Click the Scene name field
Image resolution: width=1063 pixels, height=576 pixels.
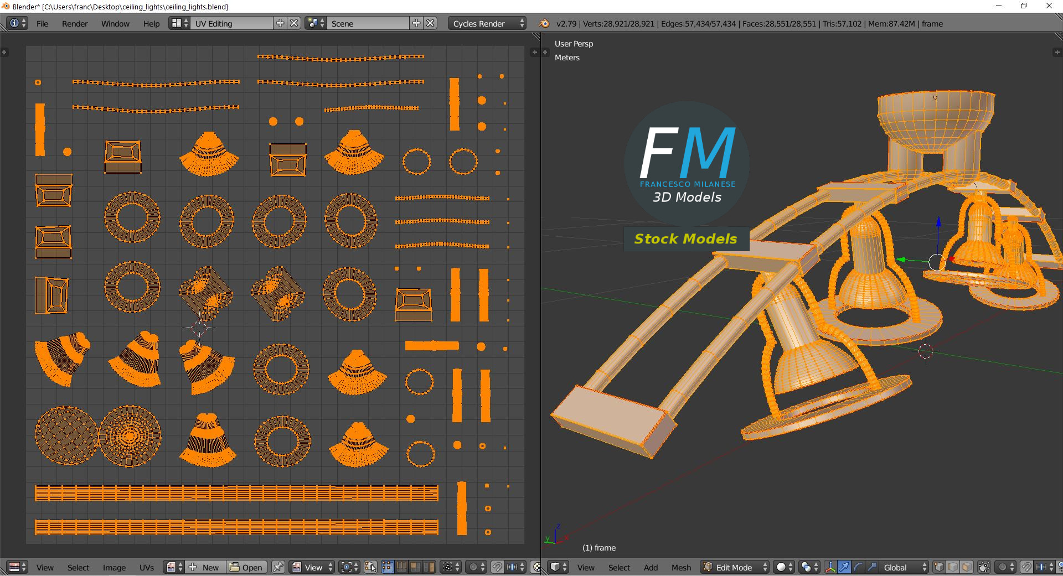point(368,23)
